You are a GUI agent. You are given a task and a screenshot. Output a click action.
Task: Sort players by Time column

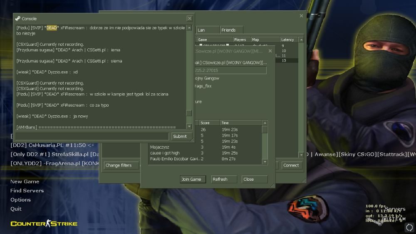coord(241,123)
